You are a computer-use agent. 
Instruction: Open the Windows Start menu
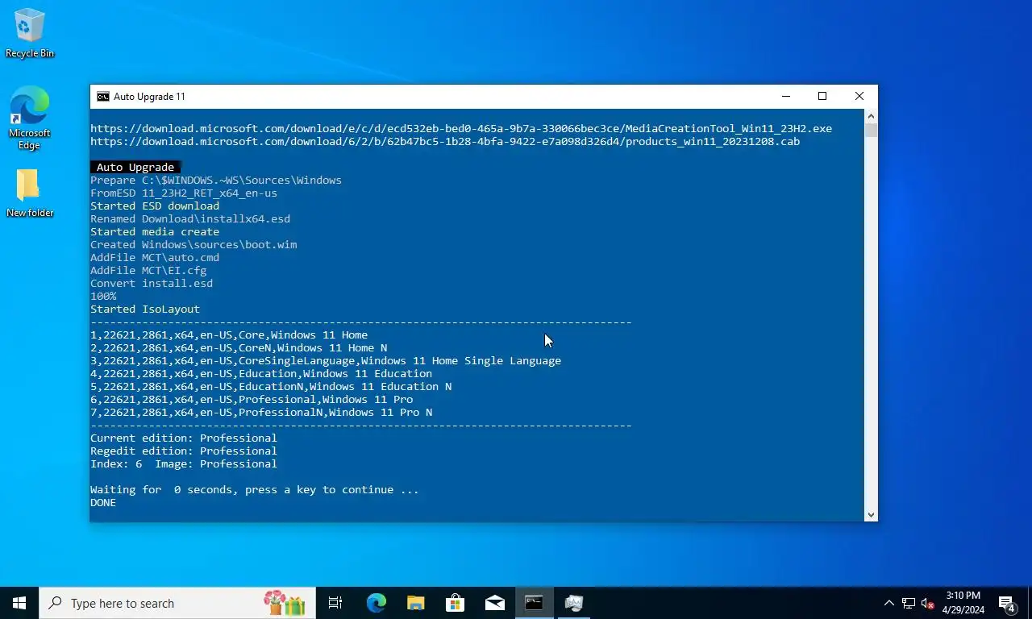point(19,603)
